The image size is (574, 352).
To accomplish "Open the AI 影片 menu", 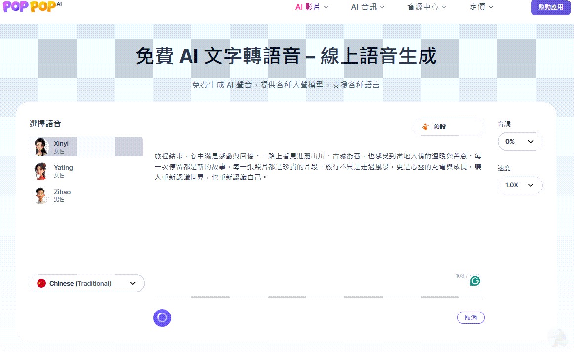I will click(311, 7).
